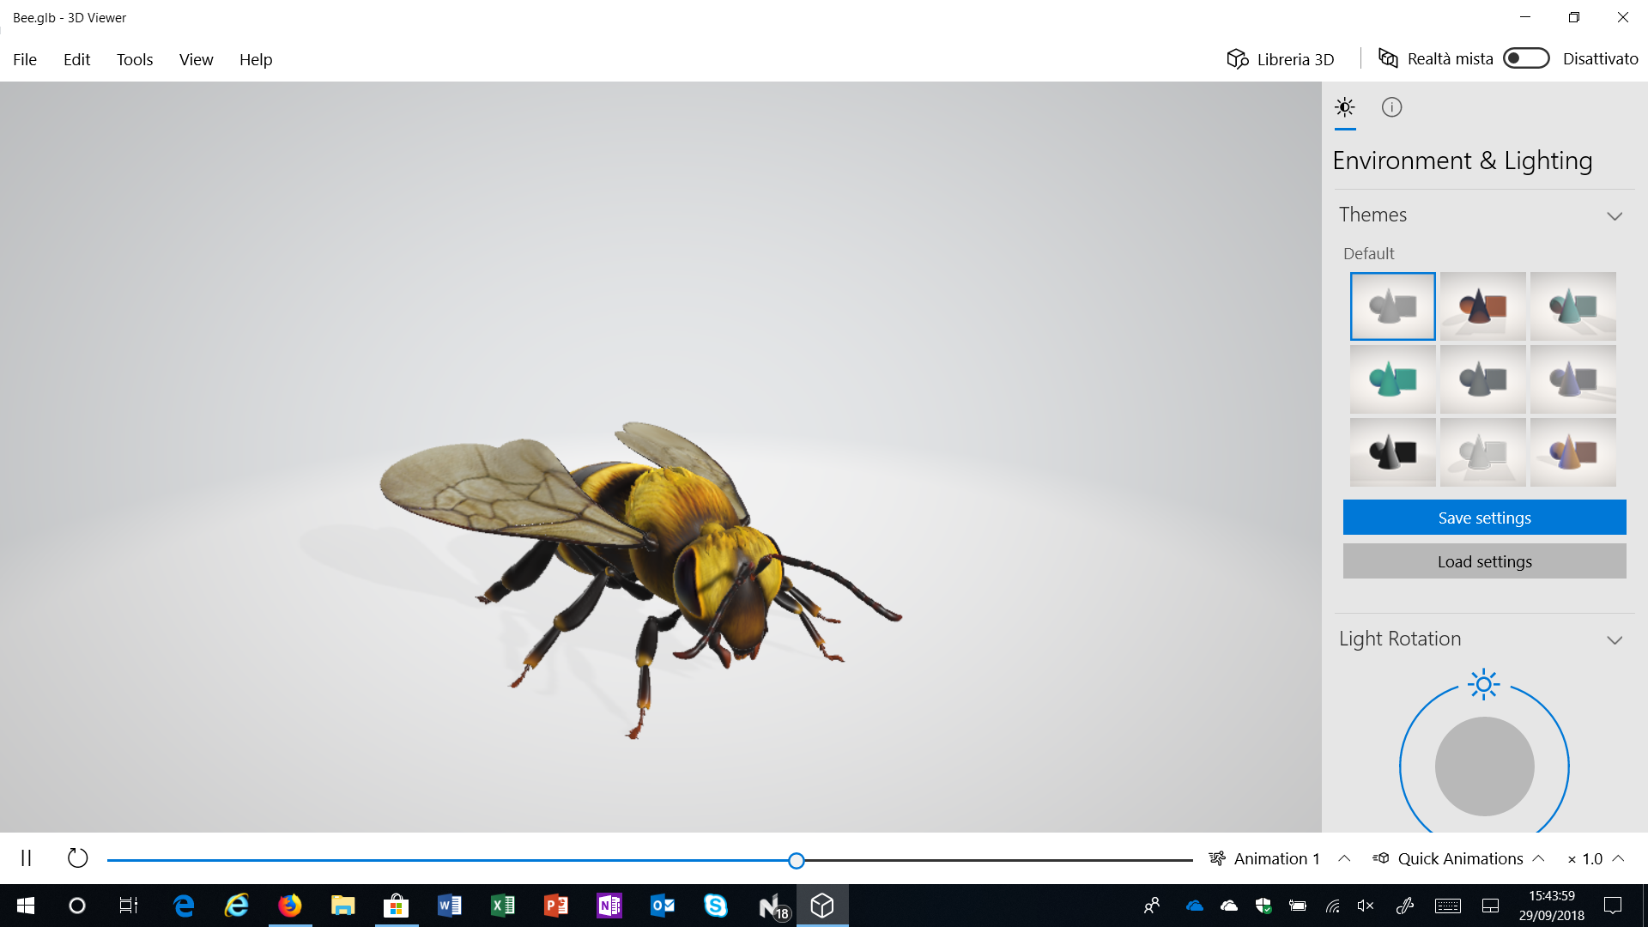Restart the animation with the loop icon

pyautogui.click(x=77, y=858)
